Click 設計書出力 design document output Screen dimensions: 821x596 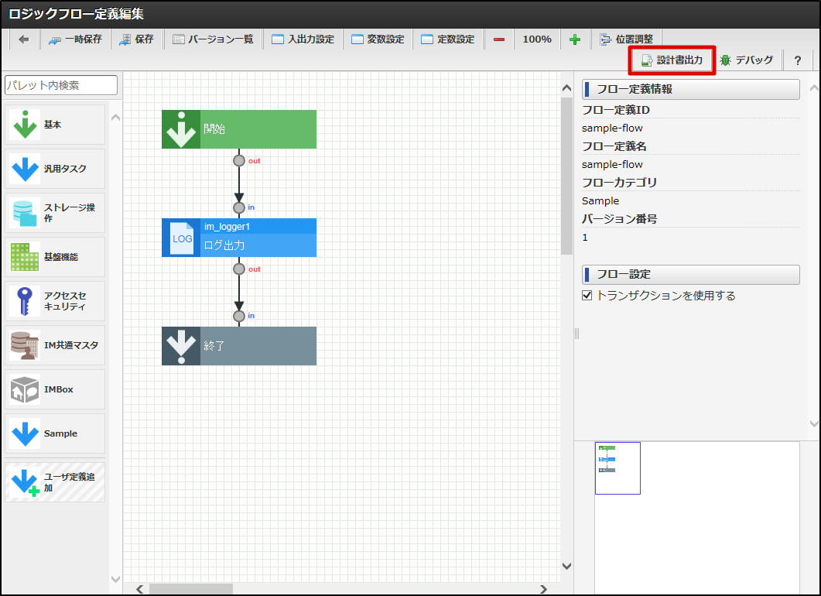672,60
